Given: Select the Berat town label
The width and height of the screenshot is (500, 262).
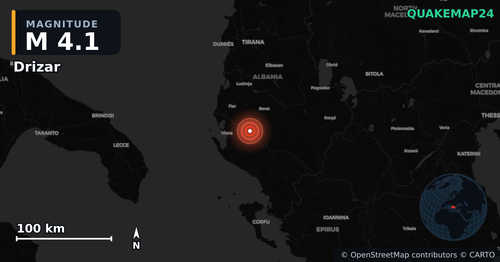Looking at the screenshot, I should tap(264, 109).
